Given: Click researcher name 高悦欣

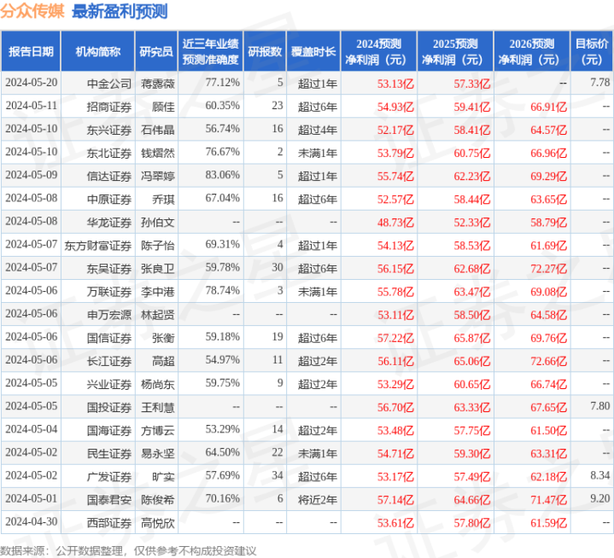Looking at the screenshot, I should (157, 522).
